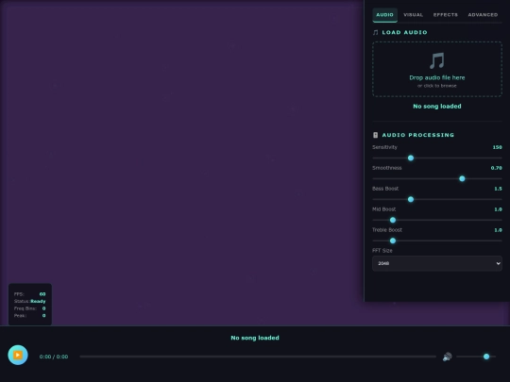The width and height of the screenshot is (510, 382).
Task: Play the audio with the play button
Action: click(x=18, y=355)
